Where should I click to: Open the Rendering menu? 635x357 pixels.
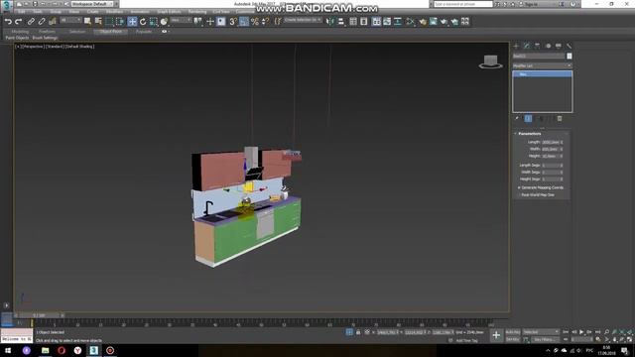[197, 12]
